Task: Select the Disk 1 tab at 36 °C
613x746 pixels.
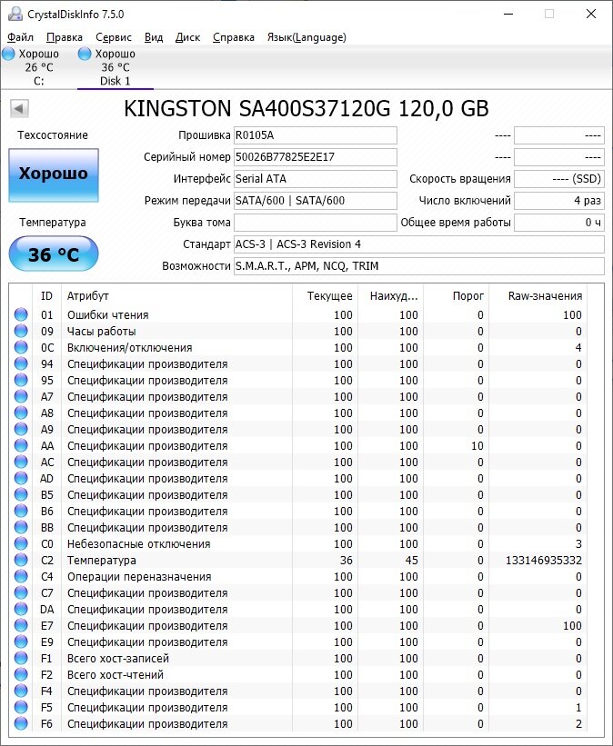Action: click(116, 67)
